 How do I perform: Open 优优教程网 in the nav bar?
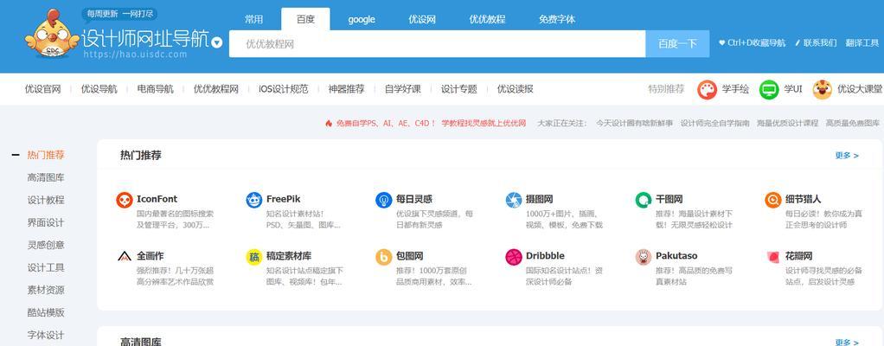point(216,89)
